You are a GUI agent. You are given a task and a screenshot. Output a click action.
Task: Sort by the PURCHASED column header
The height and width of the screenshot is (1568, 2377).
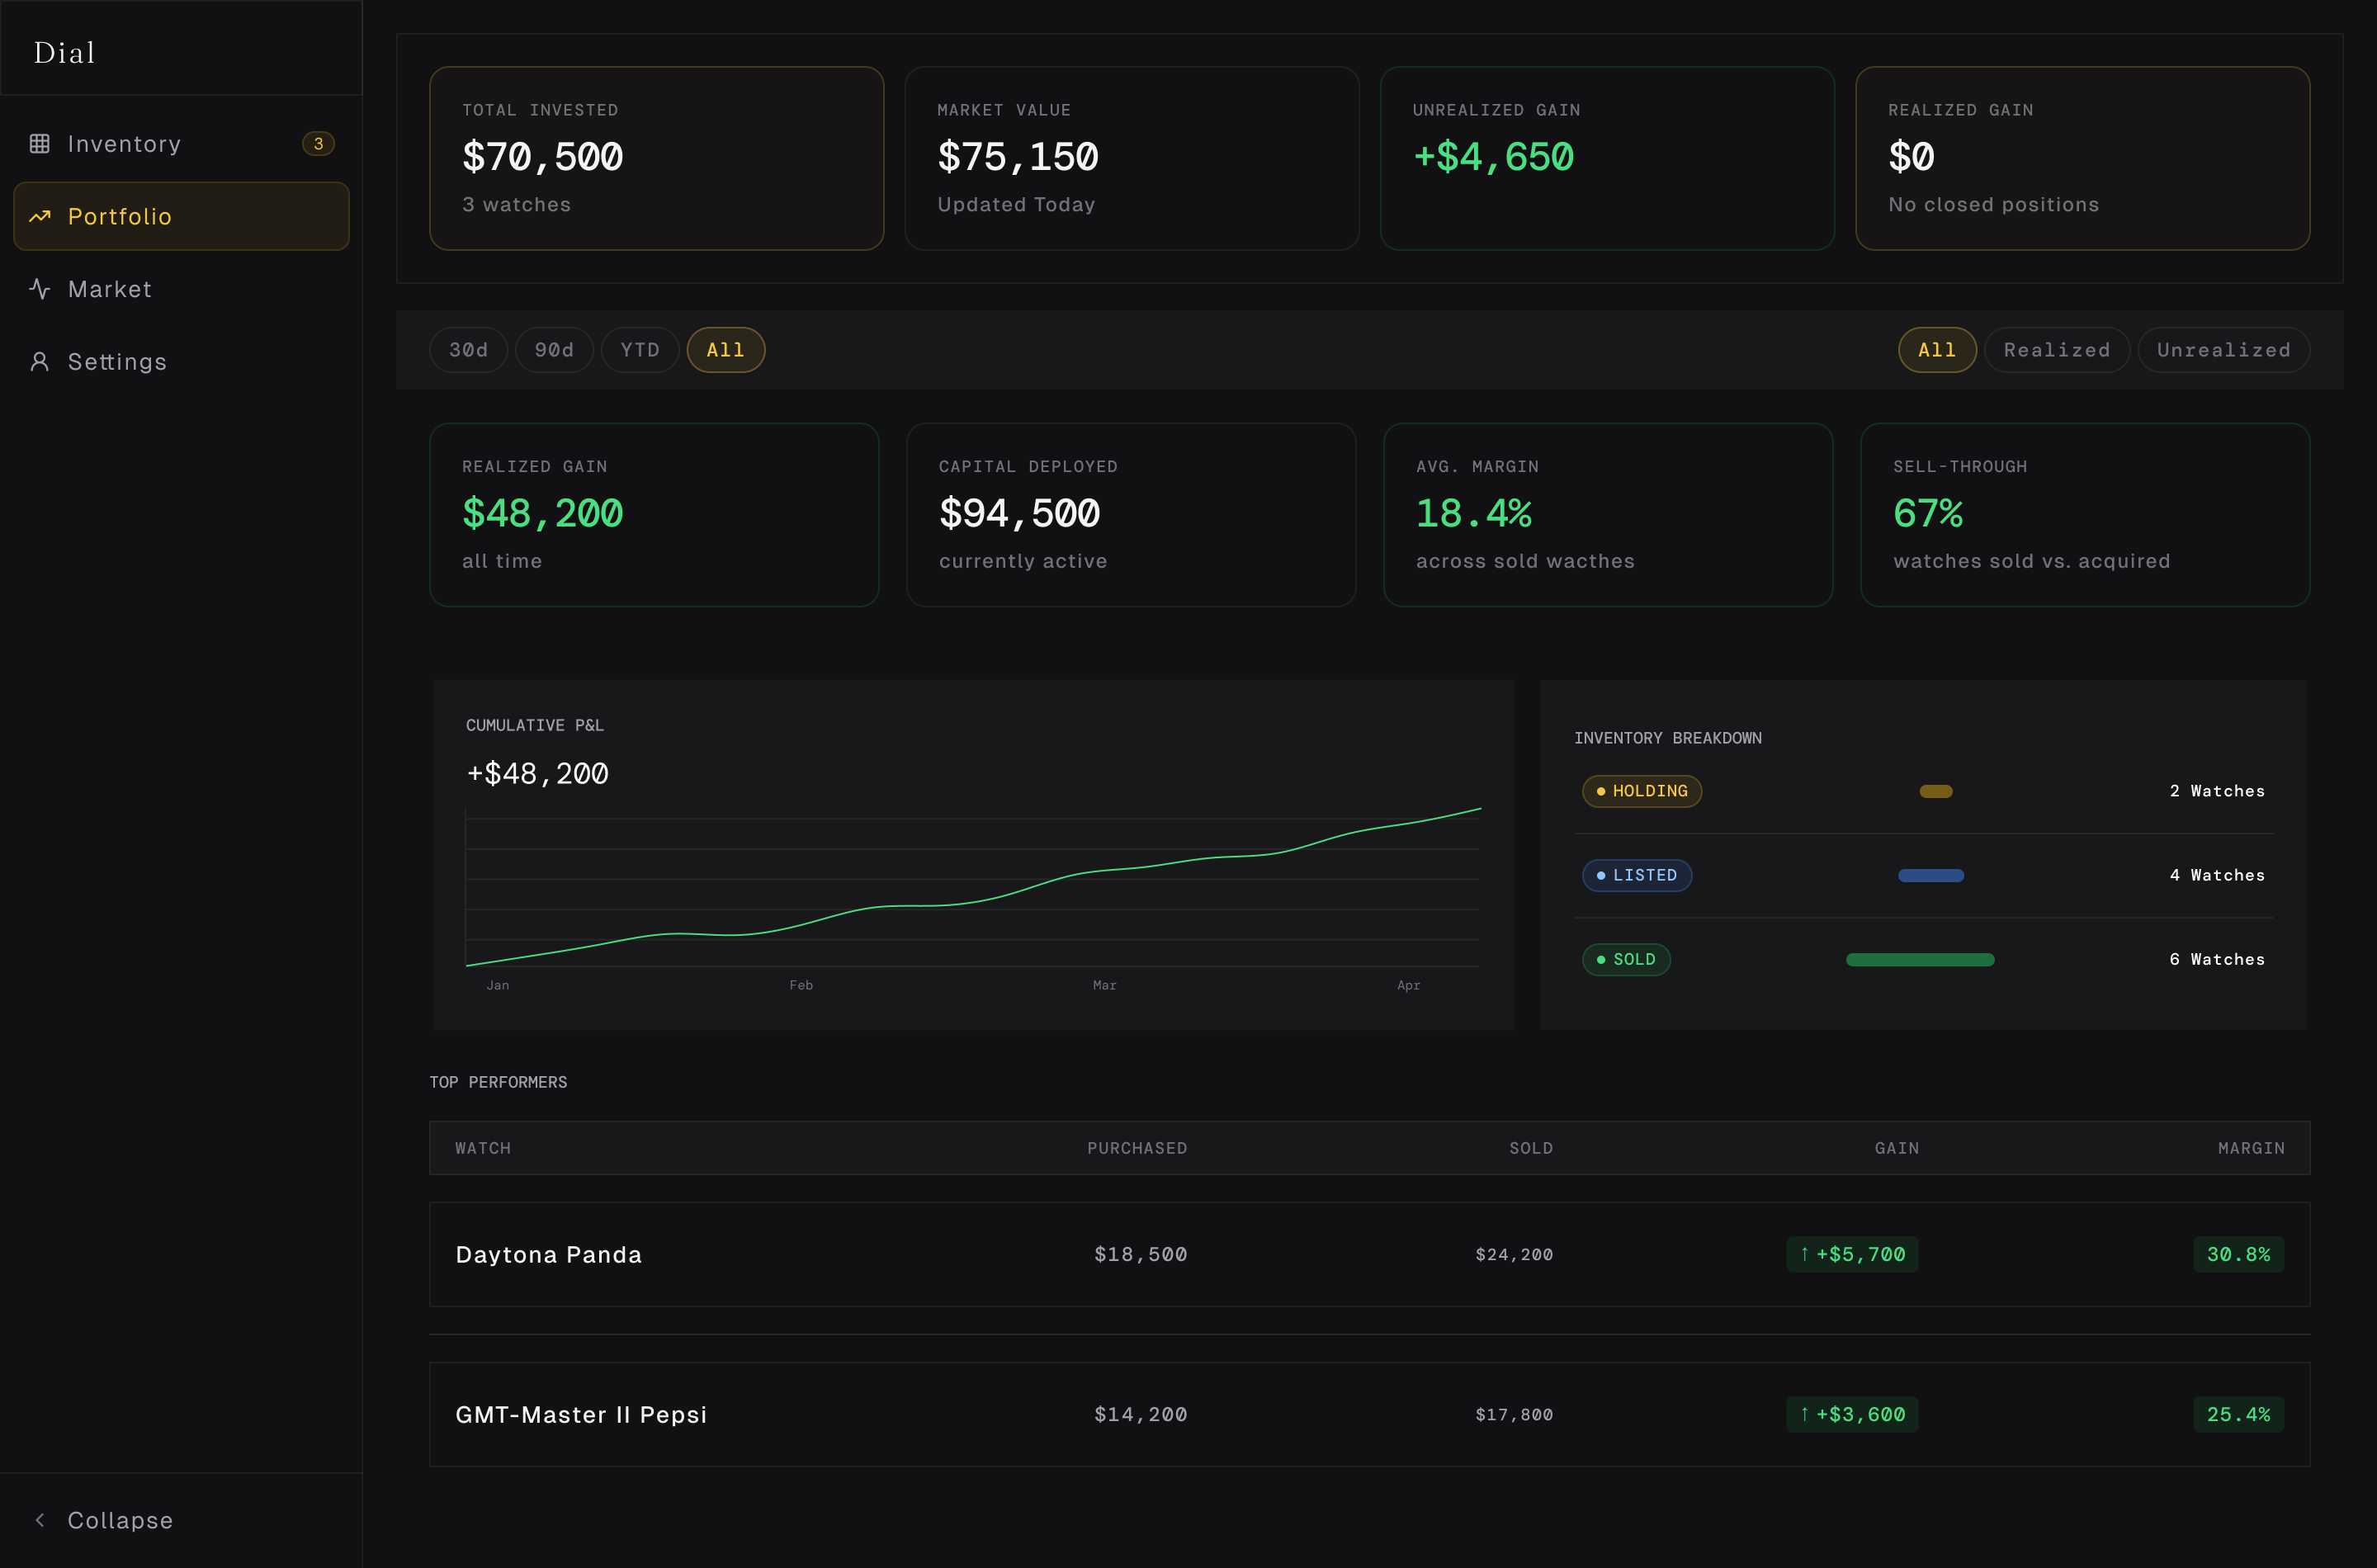[x=1137, y=1148]
